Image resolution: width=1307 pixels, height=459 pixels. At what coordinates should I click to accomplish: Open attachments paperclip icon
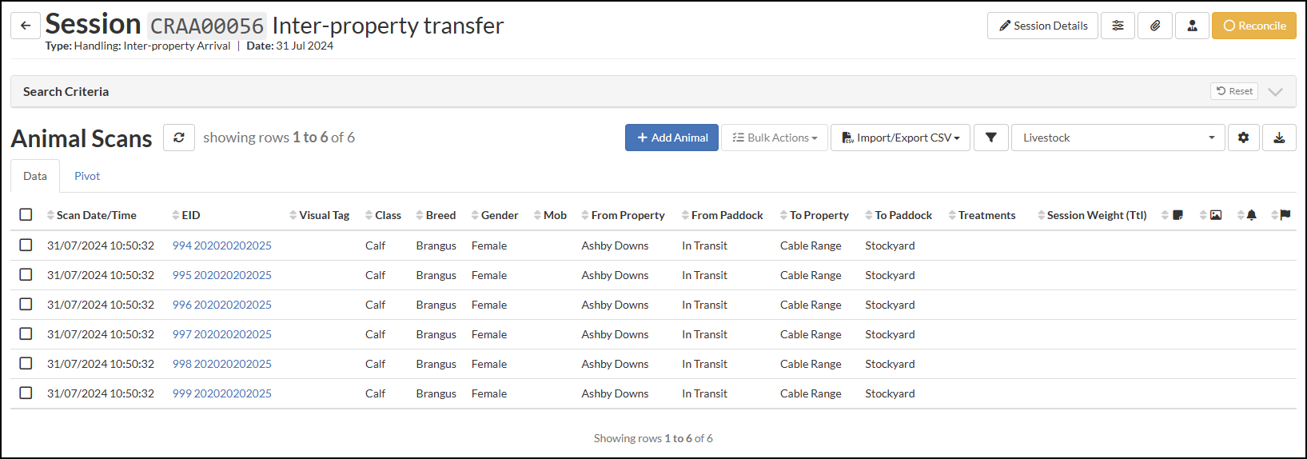tap(1155, 26)
